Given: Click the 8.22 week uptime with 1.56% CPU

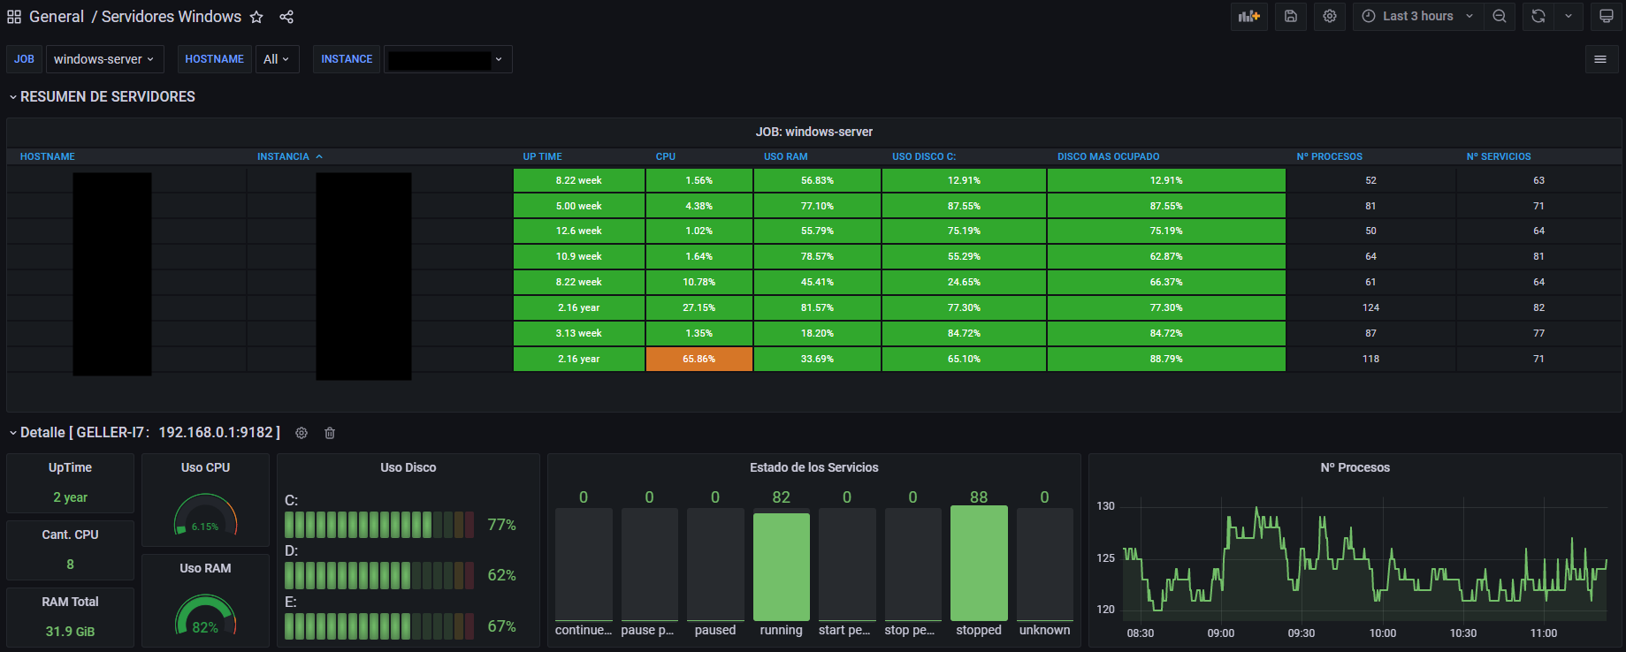Looking at the screenshot, I should [x=579, y=180].
